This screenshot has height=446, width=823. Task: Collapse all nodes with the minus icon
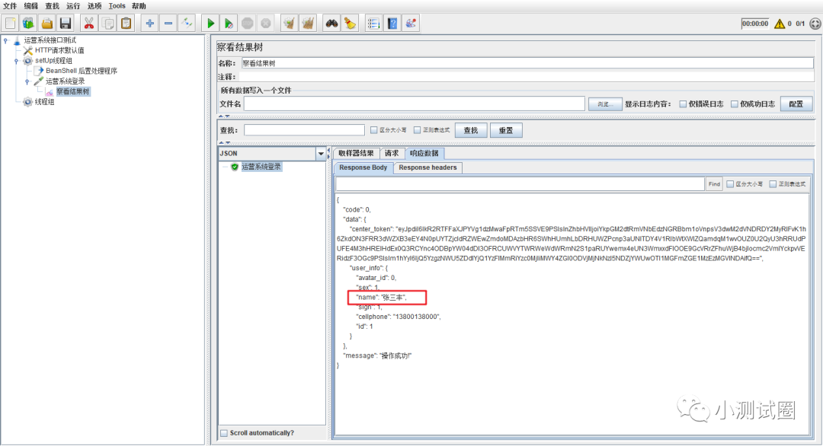point(168,23)
